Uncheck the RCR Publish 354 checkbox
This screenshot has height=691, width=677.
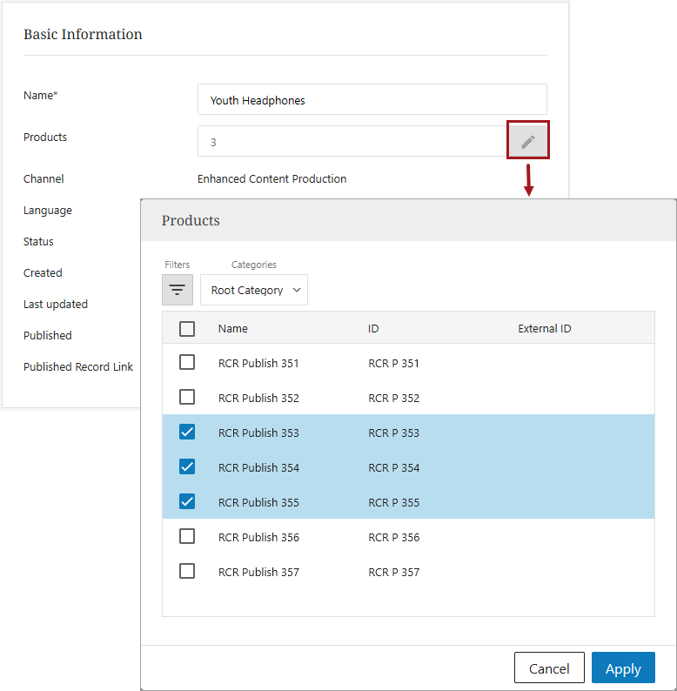187,466
